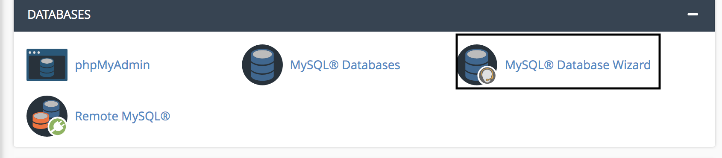Open the phpMyAdmin window icon
The height and width of the screenshot is (158, 722).
click(47, 65)
